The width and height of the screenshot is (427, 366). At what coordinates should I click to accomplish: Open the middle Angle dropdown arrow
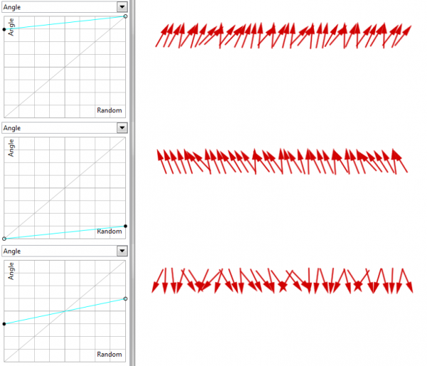click(x=122, y=127)
